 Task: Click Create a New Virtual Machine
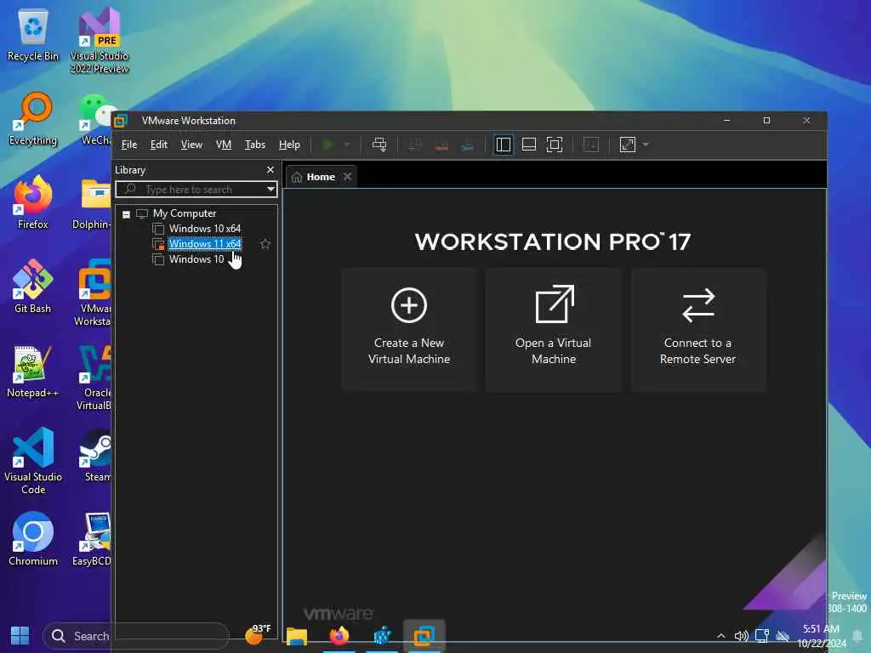[x=409, y=330]
